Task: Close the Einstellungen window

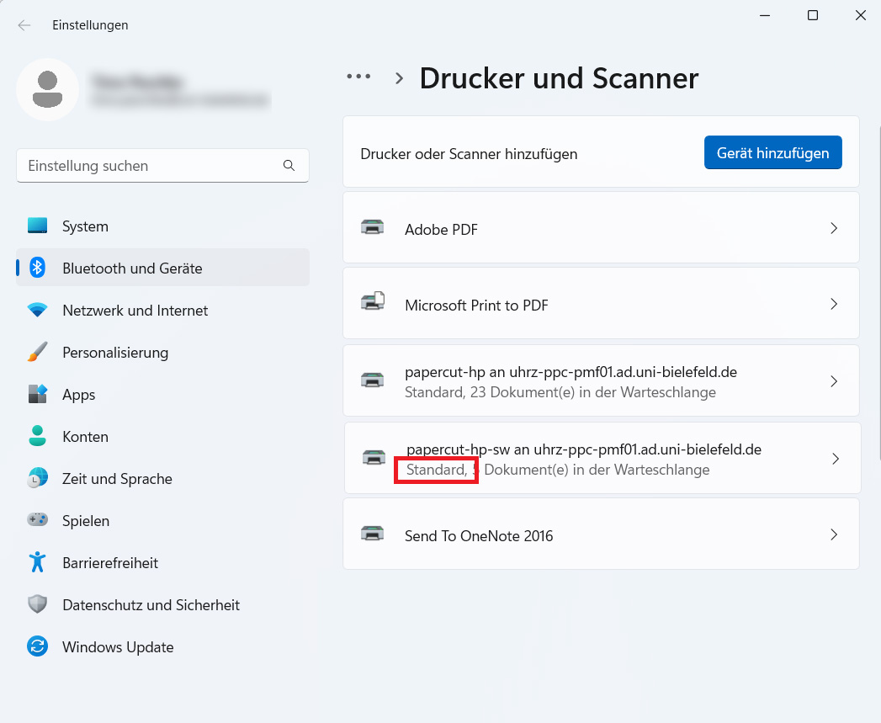Action: (860, 15)
